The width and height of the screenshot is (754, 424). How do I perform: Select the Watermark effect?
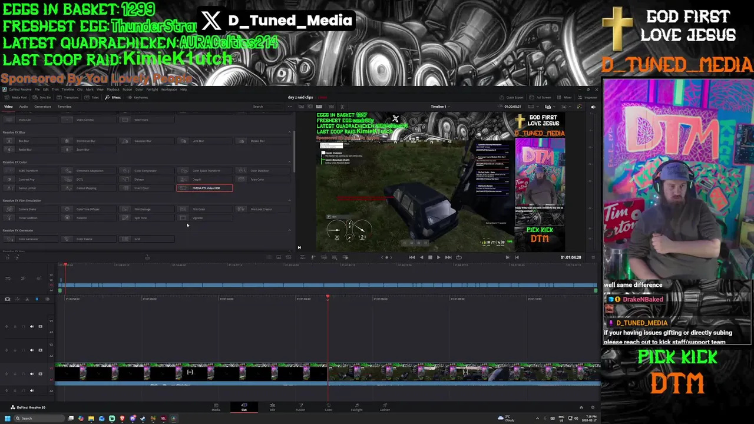pos(147,120)
